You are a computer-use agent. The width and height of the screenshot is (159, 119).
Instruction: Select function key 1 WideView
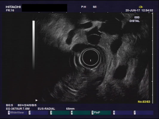point(18,112)
